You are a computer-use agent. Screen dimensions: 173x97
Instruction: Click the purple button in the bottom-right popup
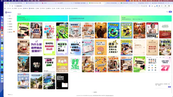coord(169,87)
